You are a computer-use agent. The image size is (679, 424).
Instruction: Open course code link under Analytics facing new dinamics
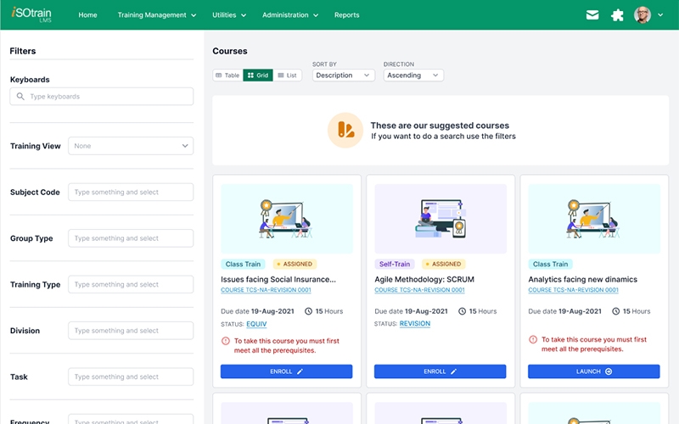pyautogui.click(x=574, y=290)
